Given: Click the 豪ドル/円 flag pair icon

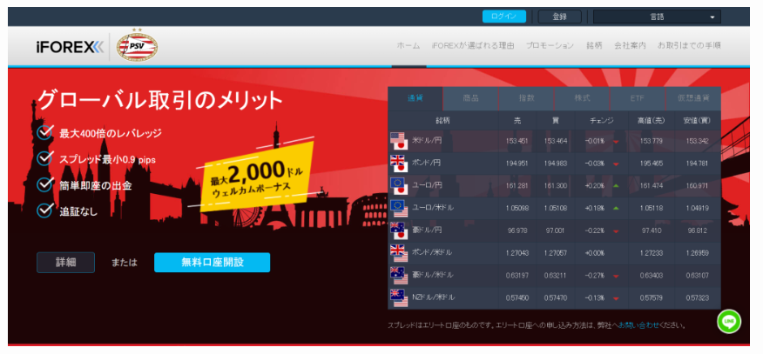Looking at the screenshot, I should point(399,230).
